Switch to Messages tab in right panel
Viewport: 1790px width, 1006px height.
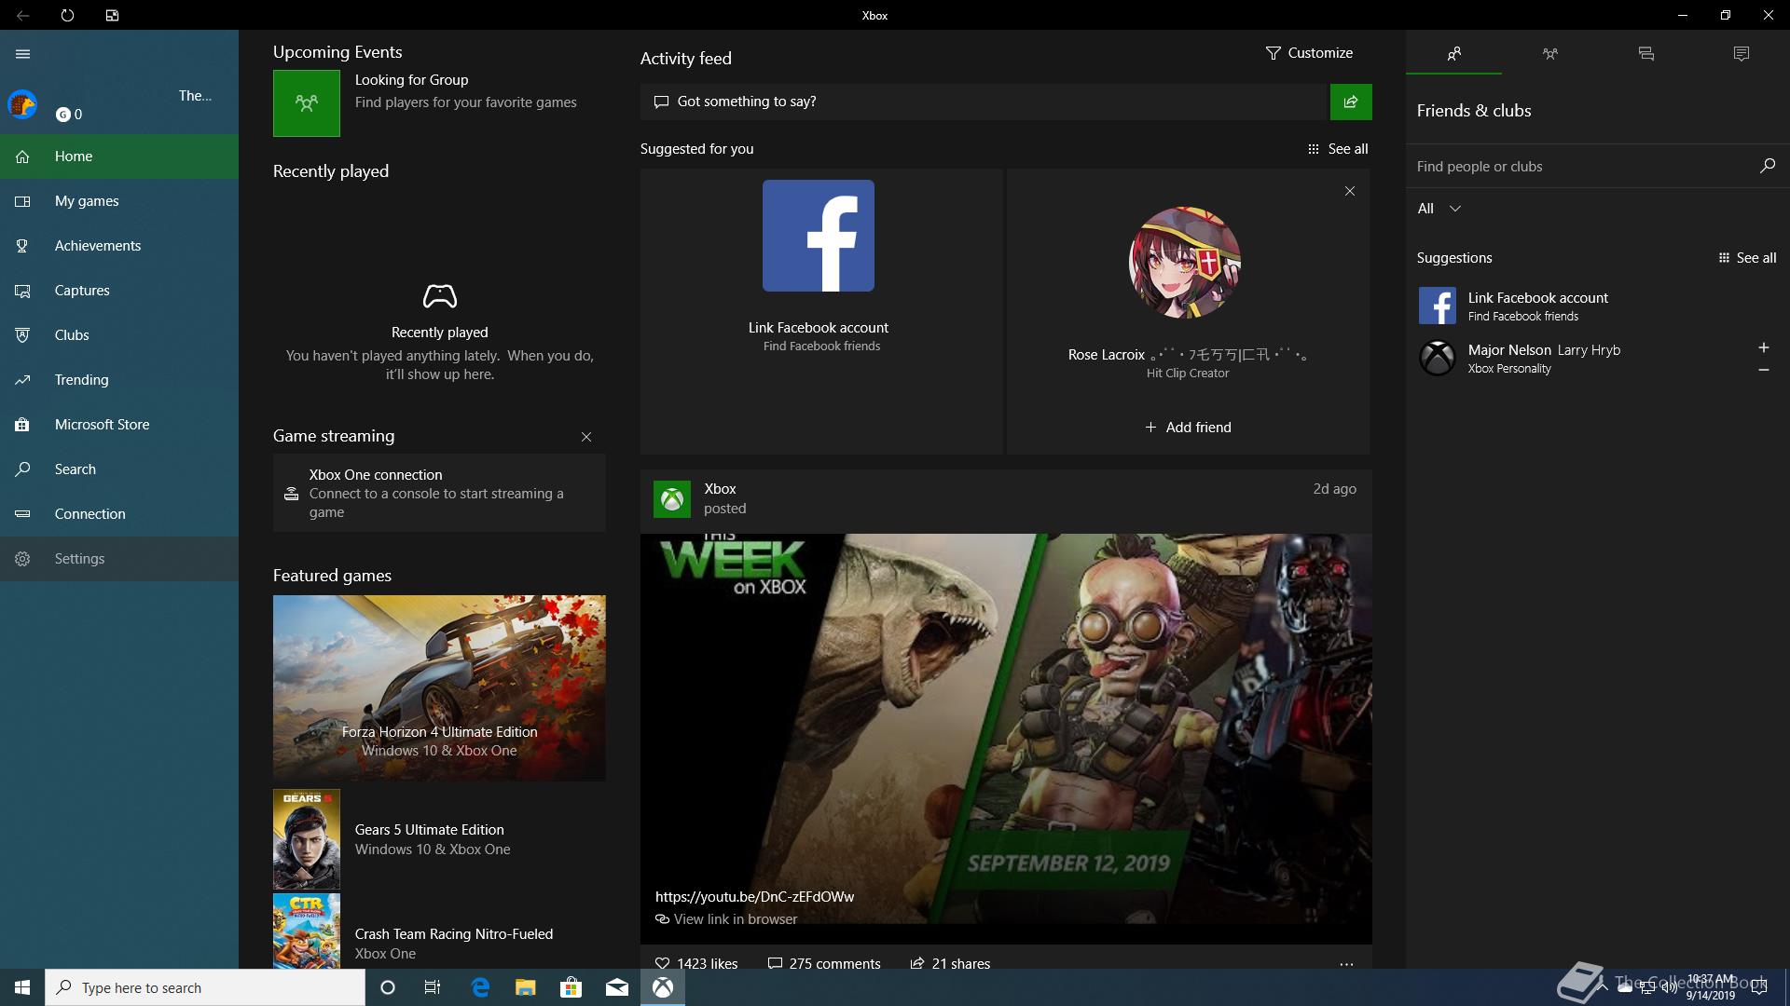(x=1645, y=54)
